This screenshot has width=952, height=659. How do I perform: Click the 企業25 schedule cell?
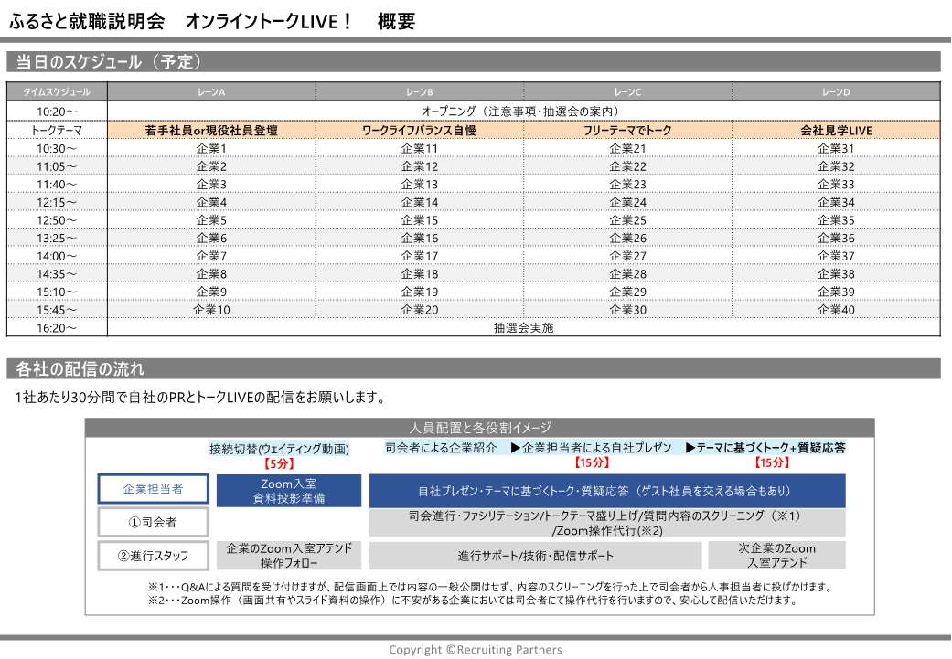(x=627, y=220)
